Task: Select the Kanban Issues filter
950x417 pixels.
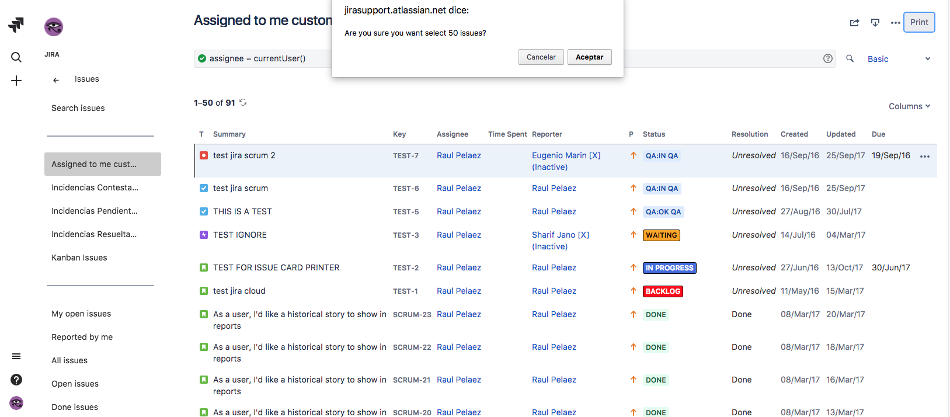Action: (x=79, y=258)
